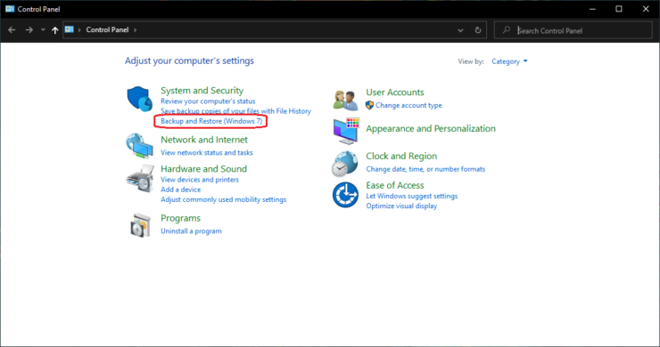660x347 pixels.
Task: Click the Hardware and Sound printer icon
Action: 140,179
